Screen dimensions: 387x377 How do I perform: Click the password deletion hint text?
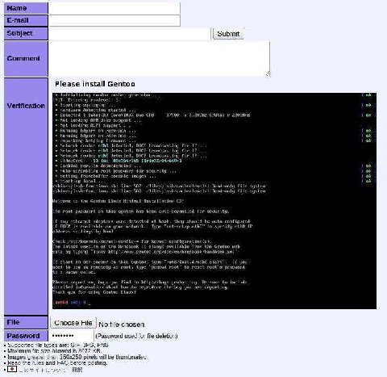click(136, 336)
